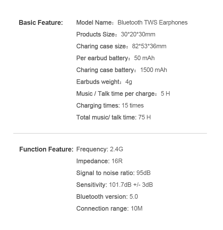Click the Impedance 16R line
223x230 pixels.
pyautogui.click(x=99, y=161)
